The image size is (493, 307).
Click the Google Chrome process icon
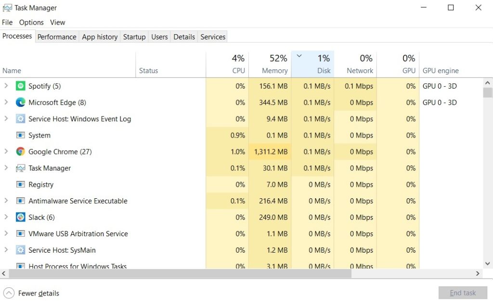[20, 152]
